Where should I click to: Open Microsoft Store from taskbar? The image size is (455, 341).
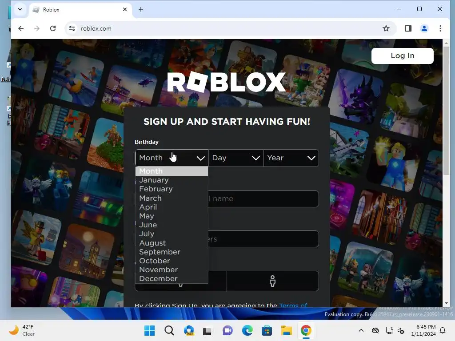coord(267,330)
